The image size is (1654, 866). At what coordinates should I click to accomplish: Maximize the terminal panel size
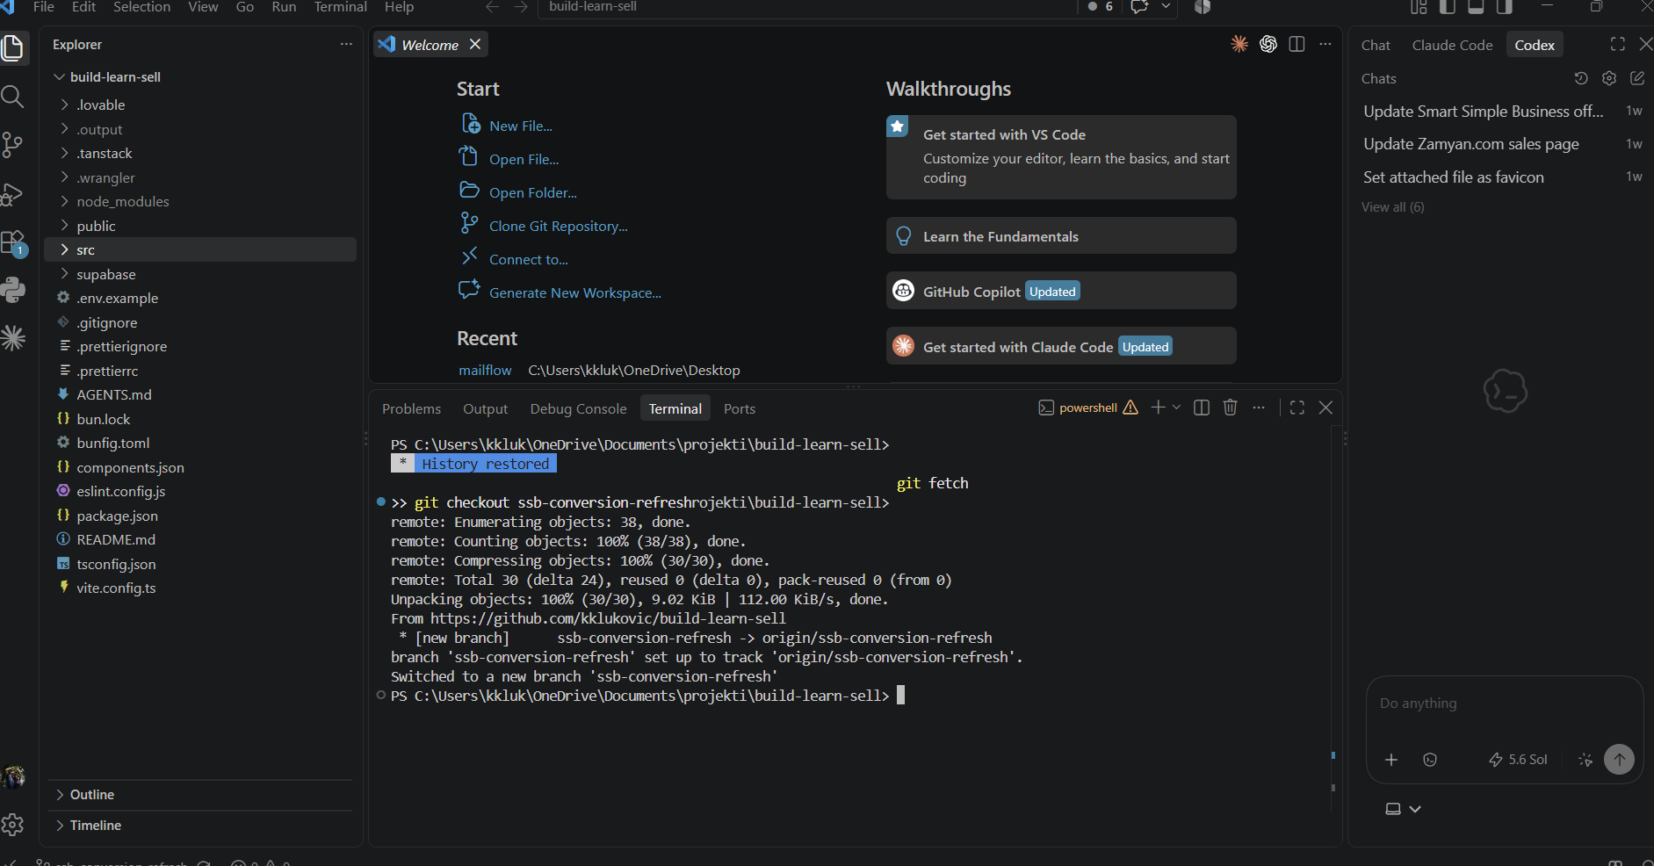coord(1297,408)
